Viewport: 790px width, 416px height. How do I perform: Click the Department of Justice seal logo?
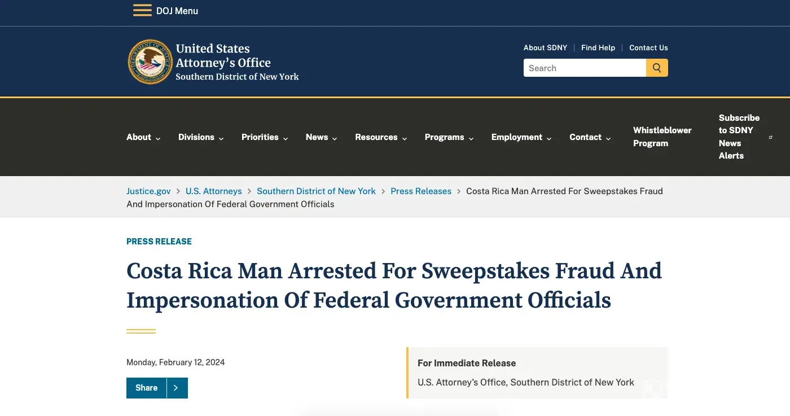point(150,62)
